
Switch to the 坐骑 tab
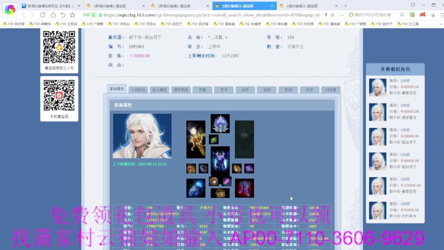266,90
